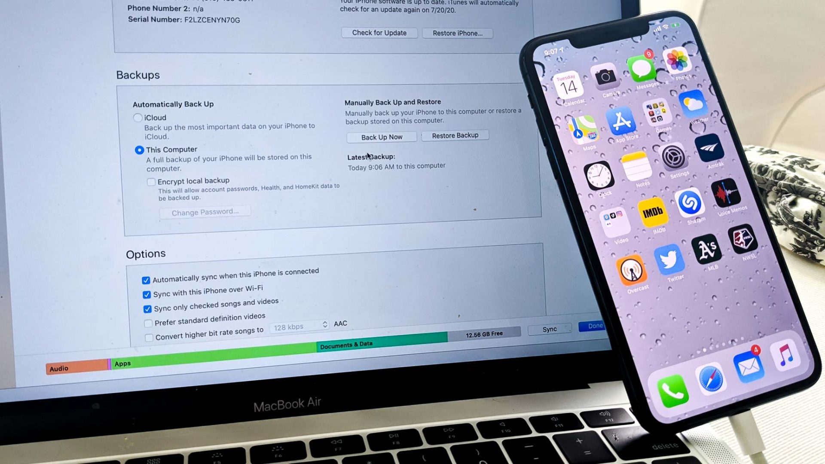This screenshot has height=464, width=825.
Task: Enable Encrypt local backup checkbox
Action: [x=151, y=180]
